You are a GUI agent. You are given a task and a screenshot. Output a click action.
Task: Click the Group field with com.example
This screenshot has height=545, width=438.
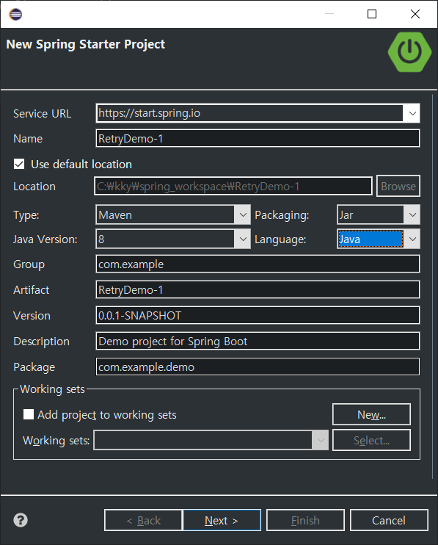pos(258,264)
